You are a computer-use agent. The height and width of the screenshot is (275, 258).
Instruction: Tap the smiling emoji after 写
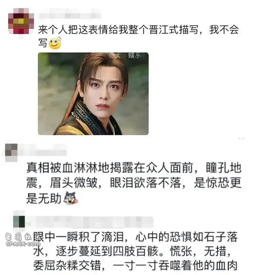tap(55, 43)
